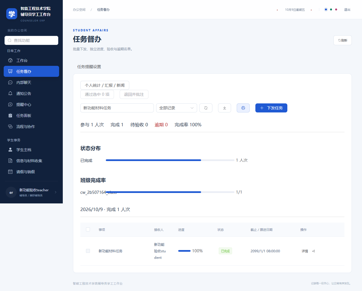The image size is (362, 291).
Task: Click the 通过选中 0 项 button
Action: (97, 94)
